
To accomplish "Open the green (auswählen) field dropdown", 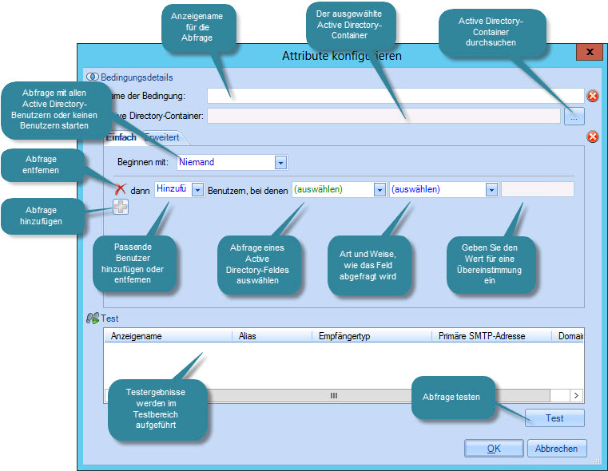I will point(380,190).
